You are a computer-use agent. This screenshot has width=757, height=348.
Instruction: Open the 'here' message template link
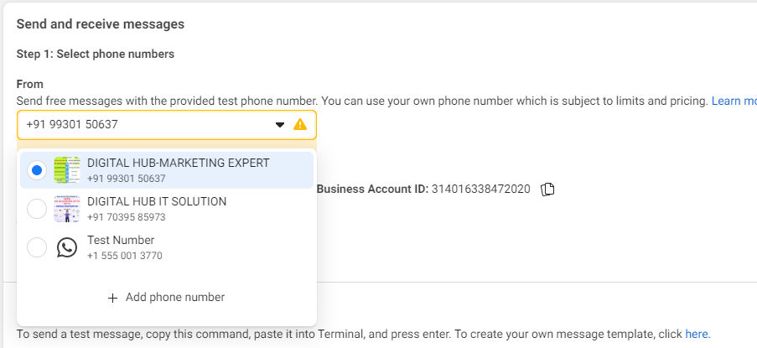[x=697, y=334]
